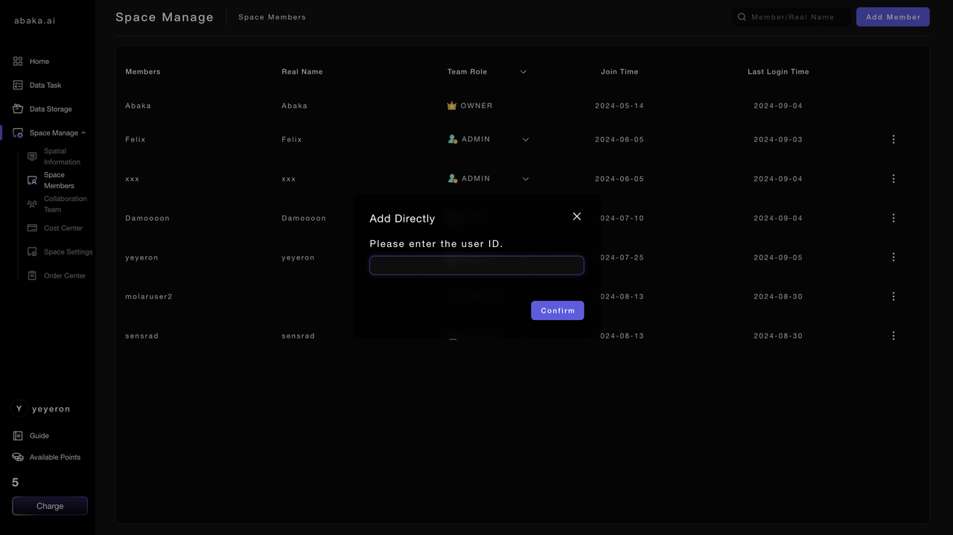Screen dimensions: 953x535
Task: Go to Spatial Information submenu
Action: pos(62,156)
